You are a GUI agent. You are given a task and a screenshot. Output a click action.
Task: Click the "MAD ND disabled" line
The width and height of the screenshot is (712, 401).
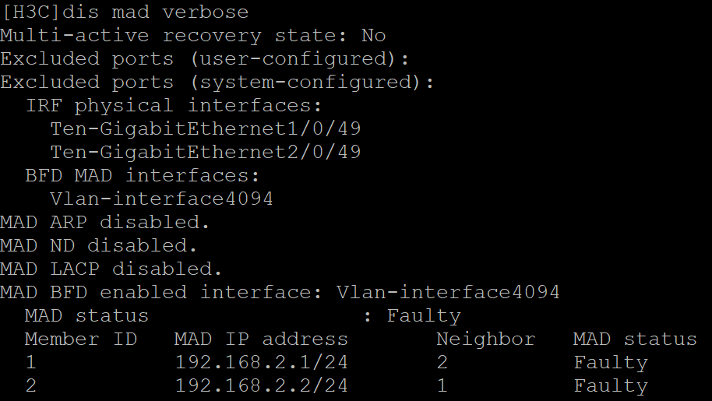click(x=99, y=246)
